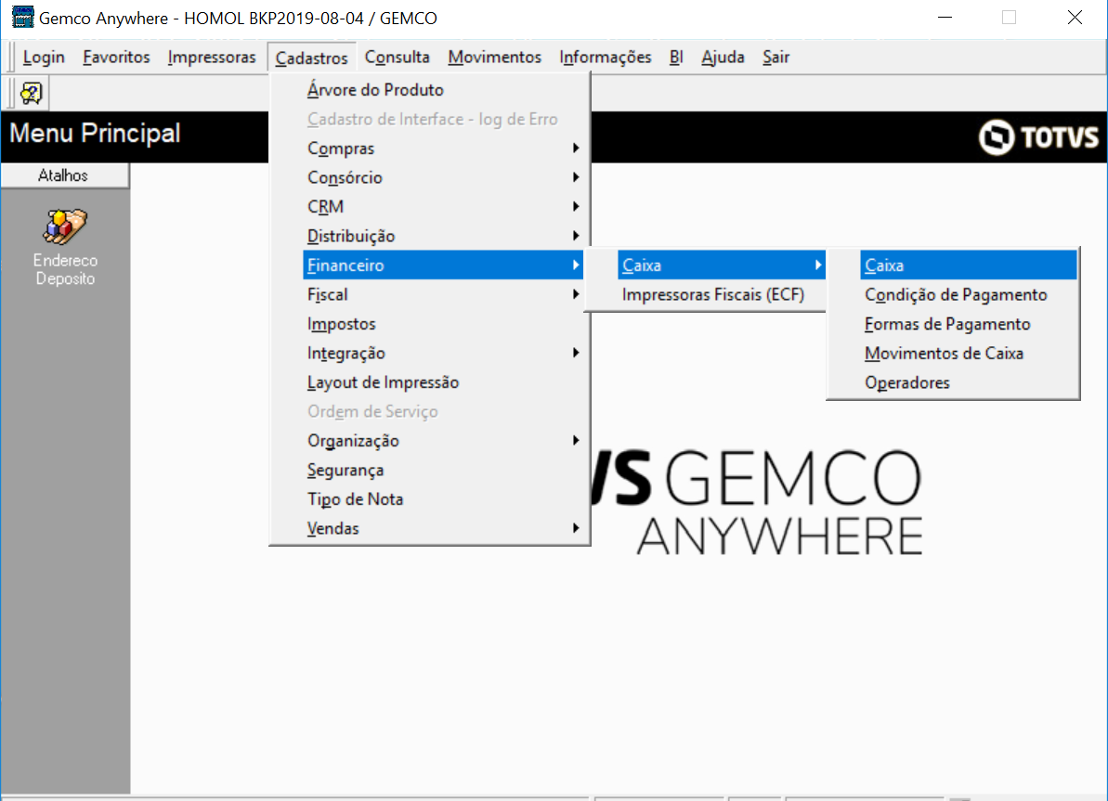This screenshot has height=801, width=1108.
Task: Choose highlighted Caixa in the last submenu
Action: point(968,265)
